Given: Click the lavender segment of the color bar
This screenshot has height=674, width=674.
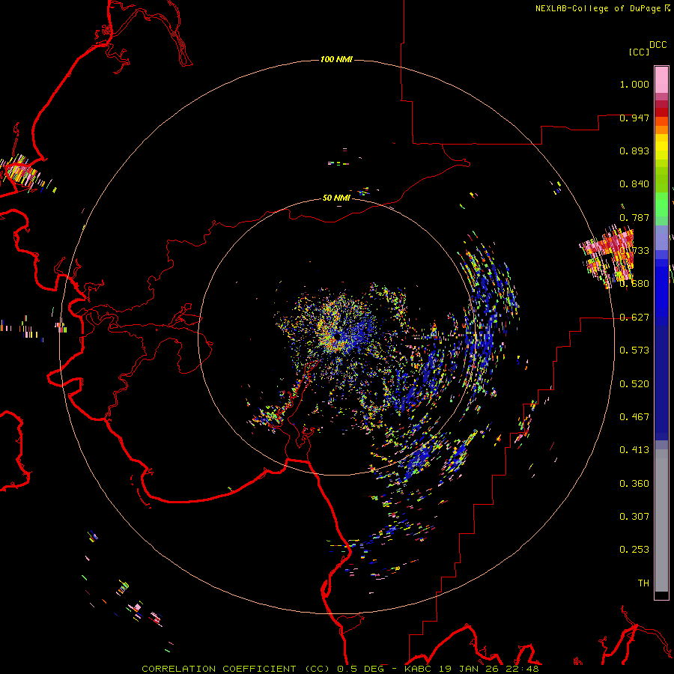Looking at the screenshot, I should [x=661, y=237].
